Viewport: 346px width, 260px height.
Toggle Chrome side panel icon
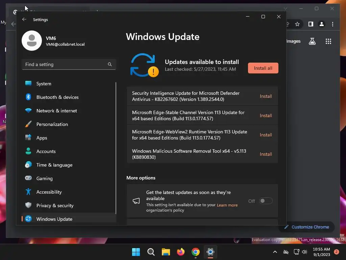point(311,24)
